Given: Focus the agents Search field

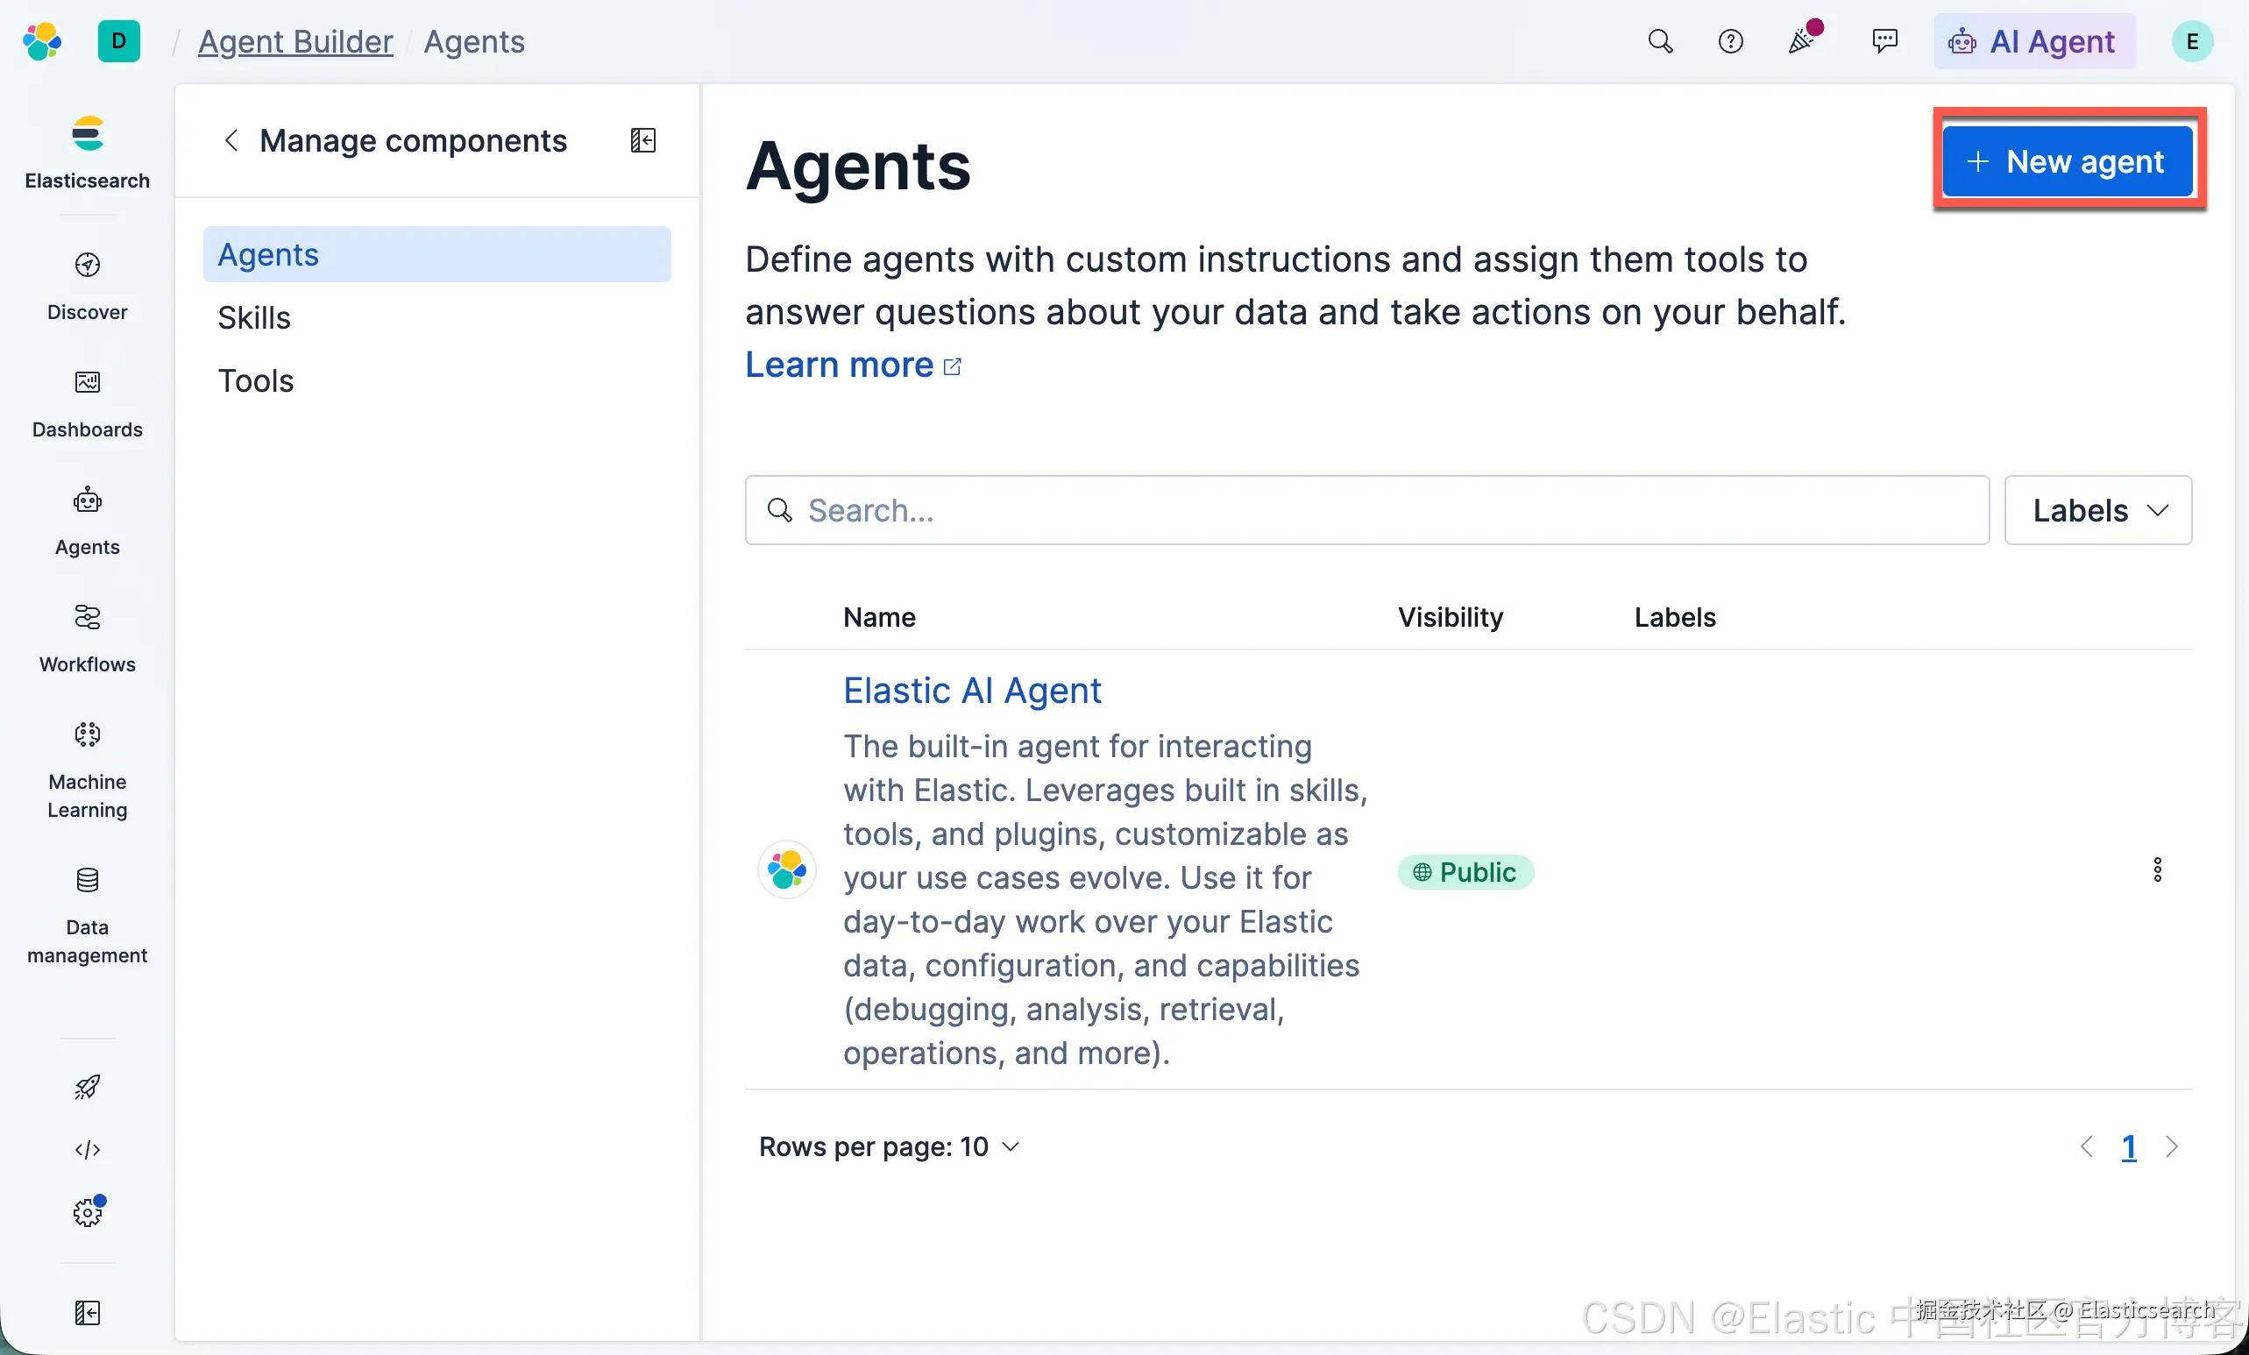Looking at the screenshot, I should coord(1367,510).
